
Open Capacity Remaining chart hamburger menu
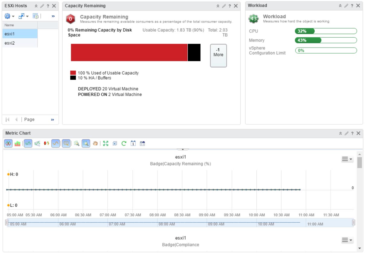(x=347, y=159)
